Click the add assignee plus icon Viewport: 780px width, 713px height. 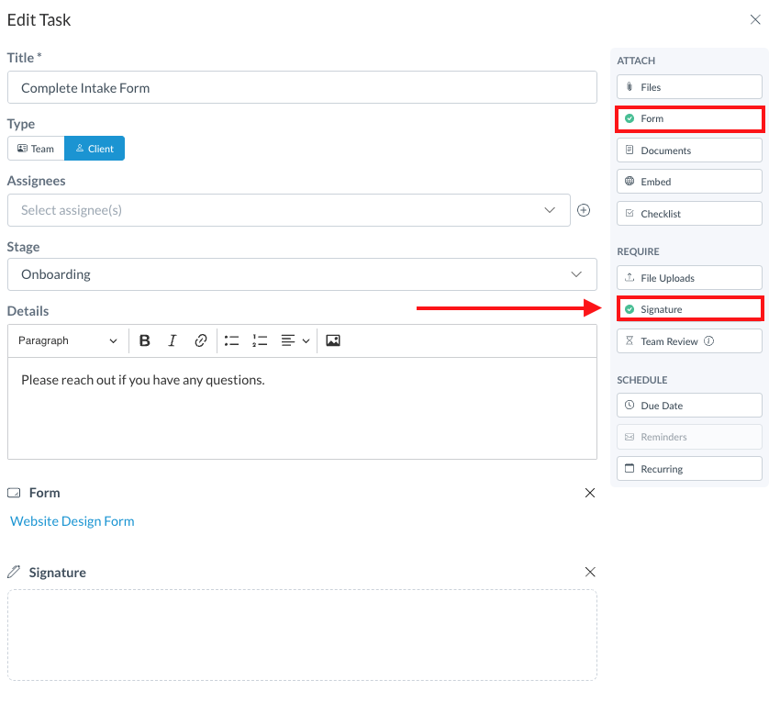(584, 210)
